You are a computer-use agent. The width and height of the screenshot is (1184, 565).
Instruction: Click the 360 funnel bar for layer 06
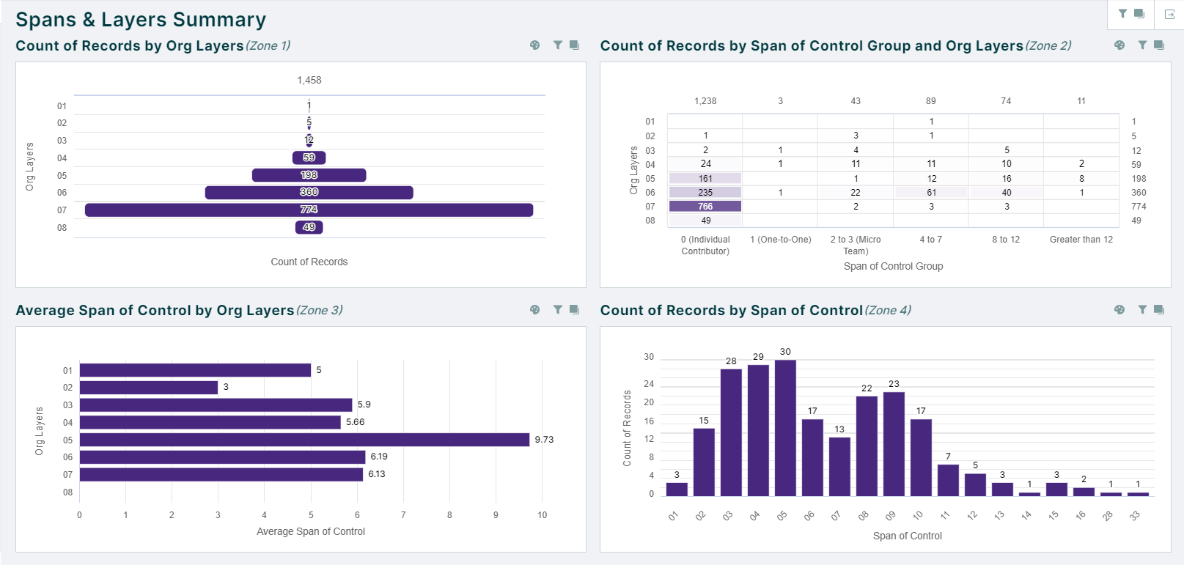[x=309, y=193]
